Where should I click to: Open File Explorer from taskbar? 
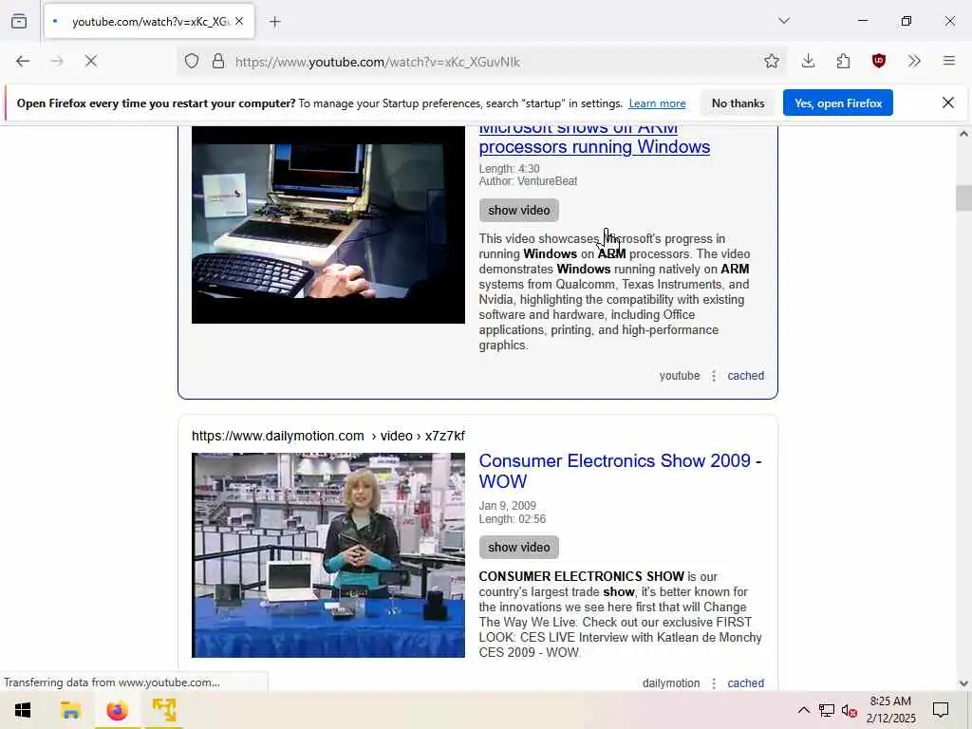[x=70, y=710]
